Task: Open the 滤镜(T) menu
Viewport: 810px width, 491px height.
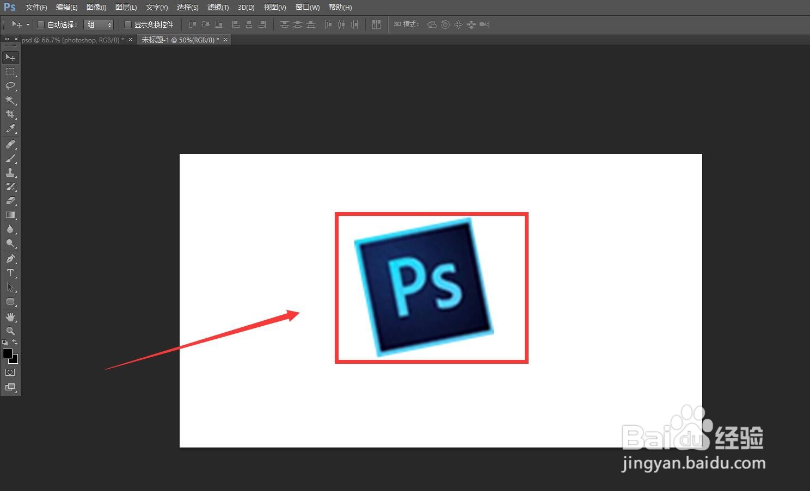Action: tap(218, 8)
